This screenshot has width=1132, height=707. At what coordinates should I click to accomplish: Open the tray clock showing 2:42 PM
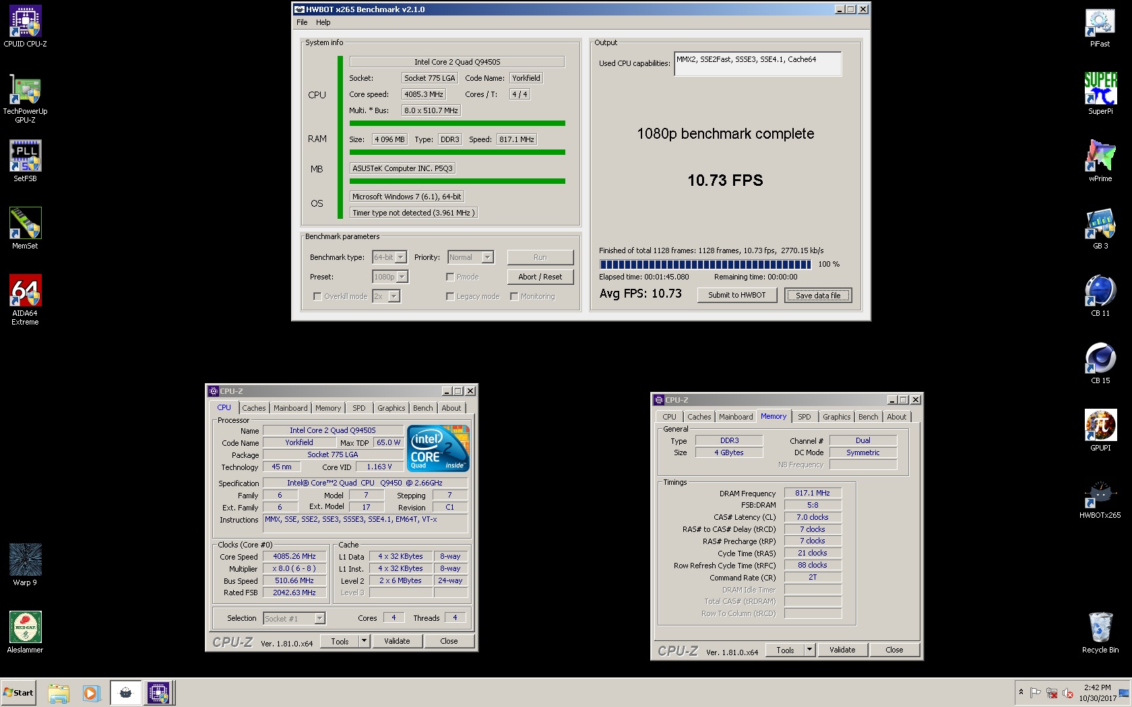pyautogui.click(x=1097, y=693)
